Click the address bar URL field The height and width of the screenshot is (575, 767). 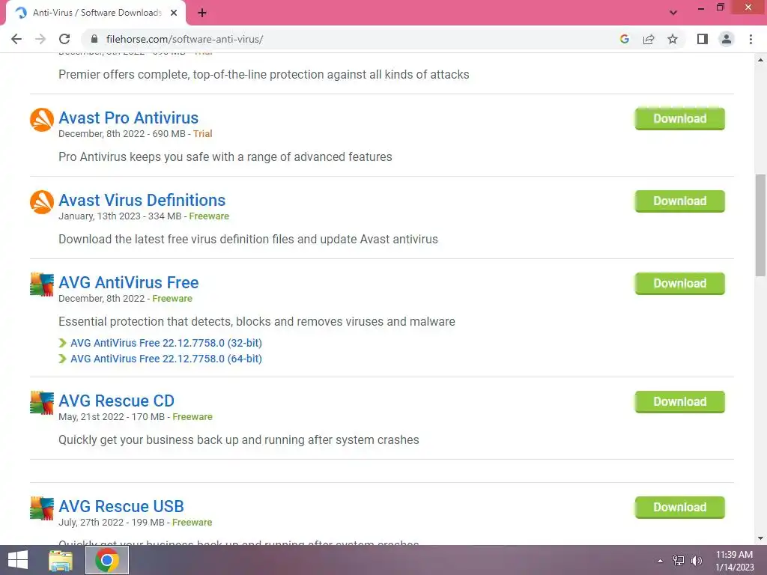pyautogui.click(x=352, y=39)
